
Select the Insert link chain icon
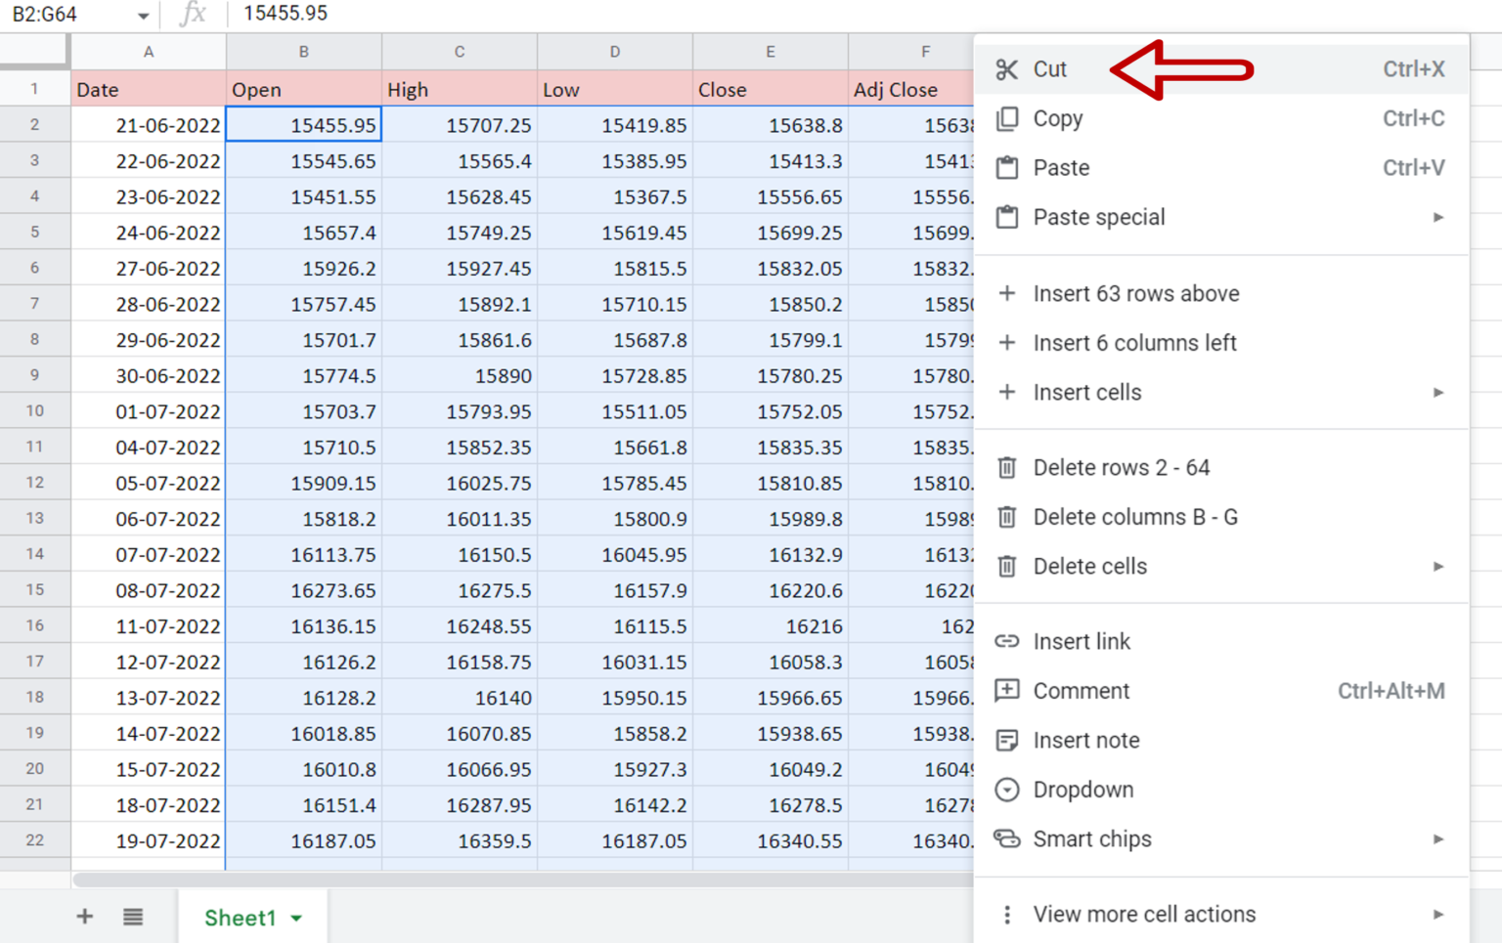click(x=1007, y=641)
